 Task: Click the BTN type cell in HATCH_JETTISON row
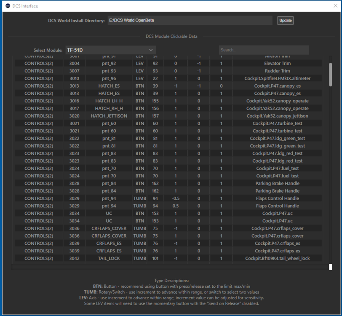click(139, 116)
